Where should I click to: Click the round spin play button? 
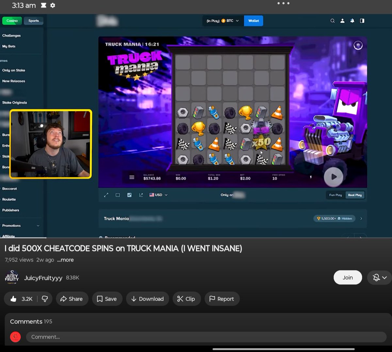[x=333, y=177]
